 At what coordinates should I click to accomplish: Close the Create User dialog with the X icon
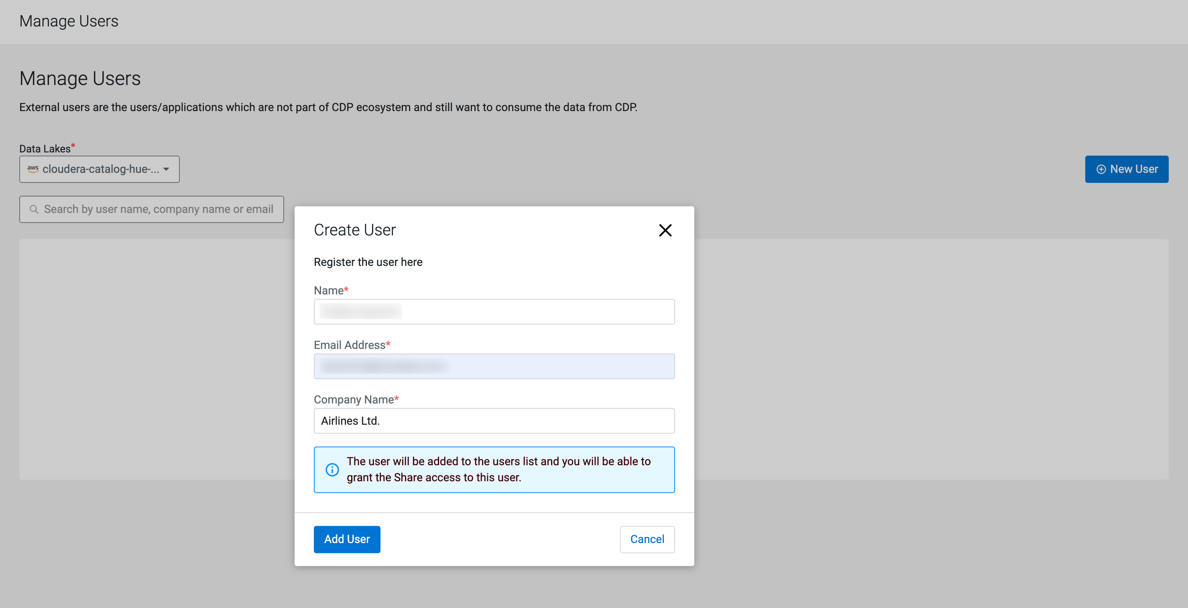coord(665,230)
